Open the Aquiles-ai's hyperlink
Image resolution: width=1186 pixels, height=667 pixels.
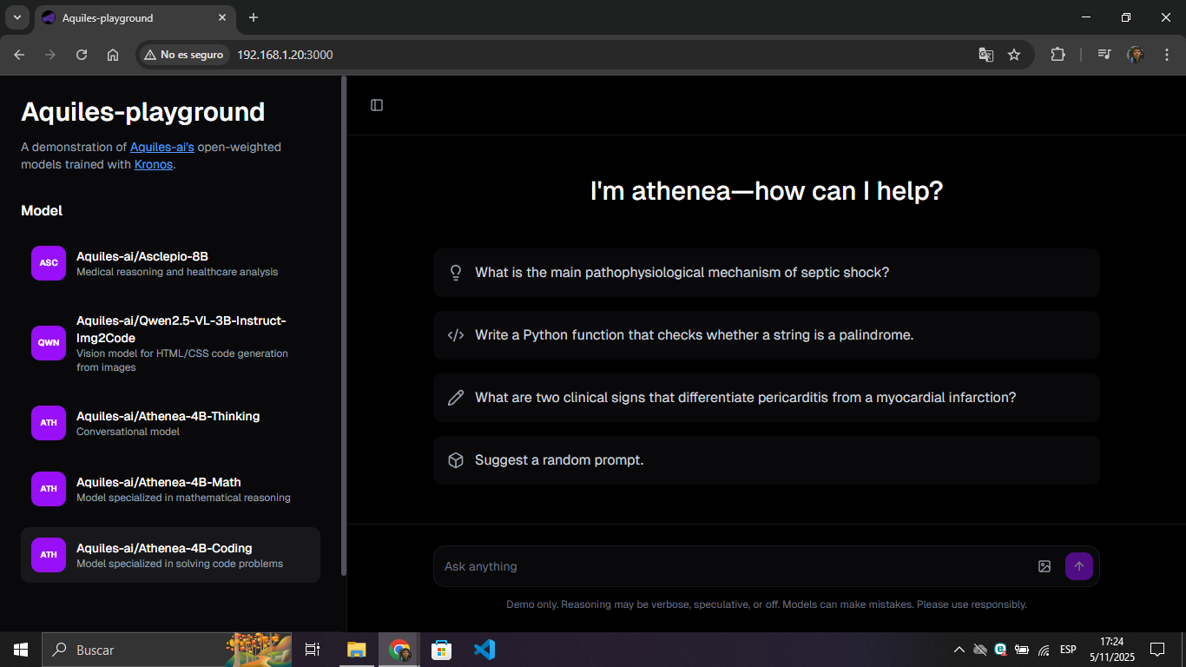(161, 147)
